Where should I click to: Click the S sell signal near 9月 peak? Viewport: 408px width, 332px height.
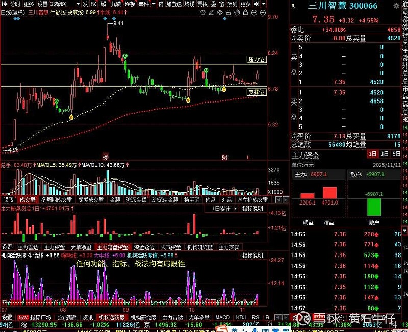pyautogui.click(x=125, y=56)
